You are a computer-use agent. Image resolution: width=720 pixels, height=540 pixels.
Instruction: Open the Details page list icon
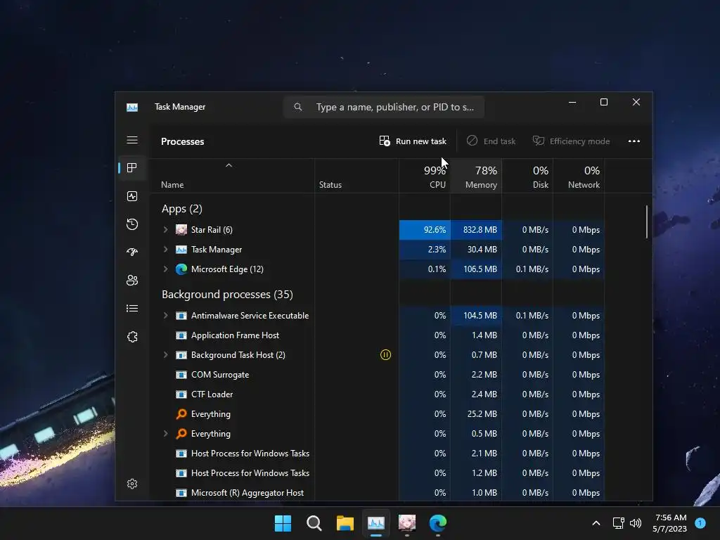[132, 309]
